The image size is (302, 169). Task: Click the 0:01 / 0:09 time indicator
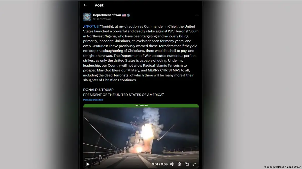[x=160, y=164]
